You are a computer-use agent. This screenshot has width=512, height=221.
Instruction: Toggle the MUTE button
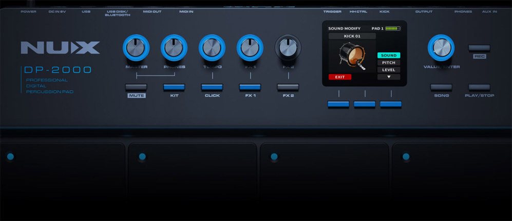point(136,87)
